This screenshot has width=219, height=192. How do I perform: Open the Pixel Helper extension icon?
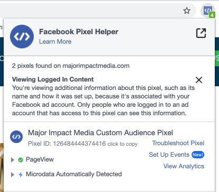click(x=208, y=11)
